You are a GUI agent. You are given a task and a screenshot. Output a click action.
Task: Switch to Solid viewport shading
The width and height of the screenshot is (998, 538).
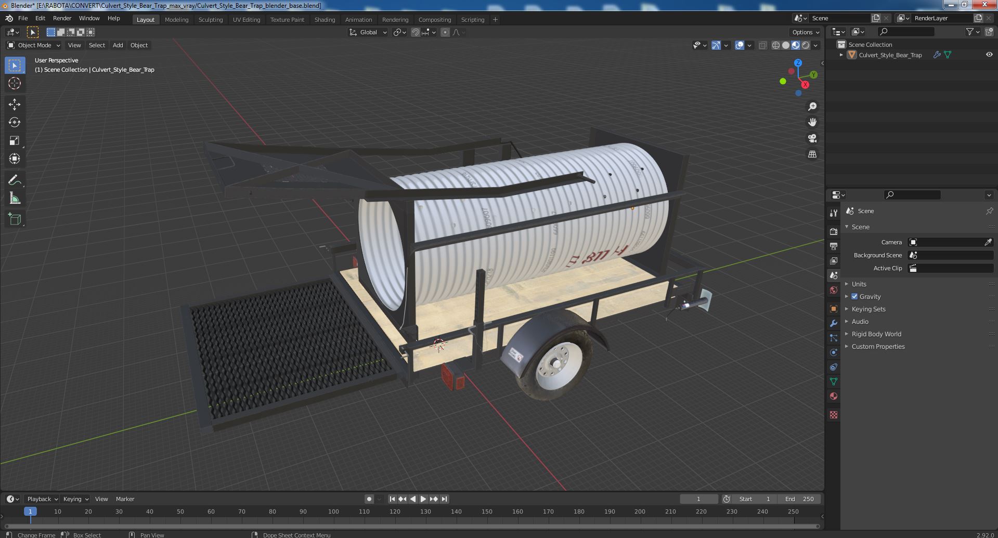[786, 45]
